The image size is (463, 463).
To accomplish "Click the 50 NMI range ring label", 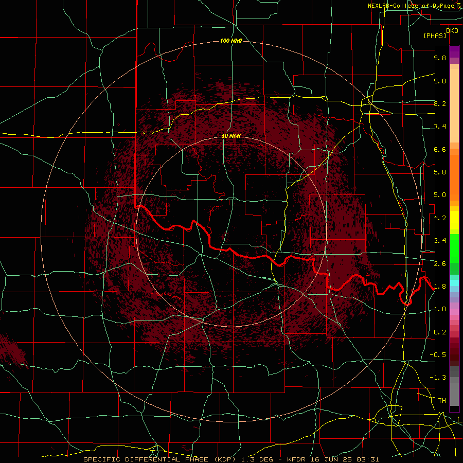I will 231,136.
